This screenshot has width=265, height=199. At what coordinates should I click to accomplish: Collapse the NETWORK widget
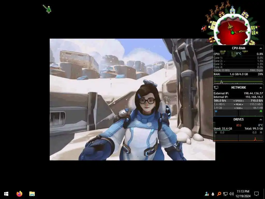pos(261,88)
